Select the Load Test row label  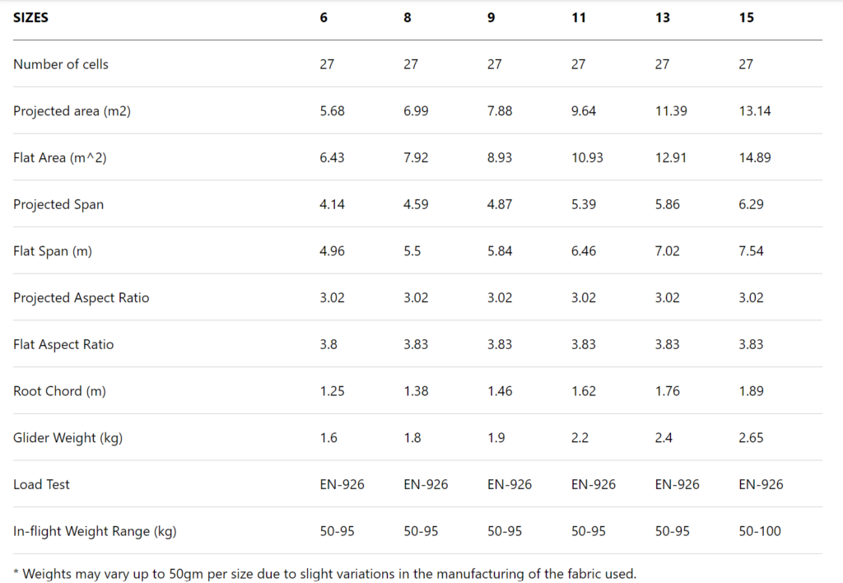pyautogui.click(x=41, y=484)
